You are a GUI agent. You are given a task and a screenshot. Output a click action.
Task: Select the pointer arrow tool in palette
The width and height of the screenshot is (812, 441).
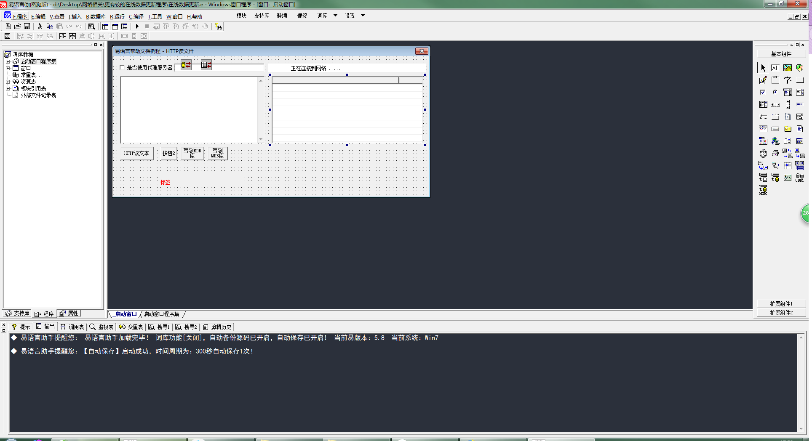[763, 68]
